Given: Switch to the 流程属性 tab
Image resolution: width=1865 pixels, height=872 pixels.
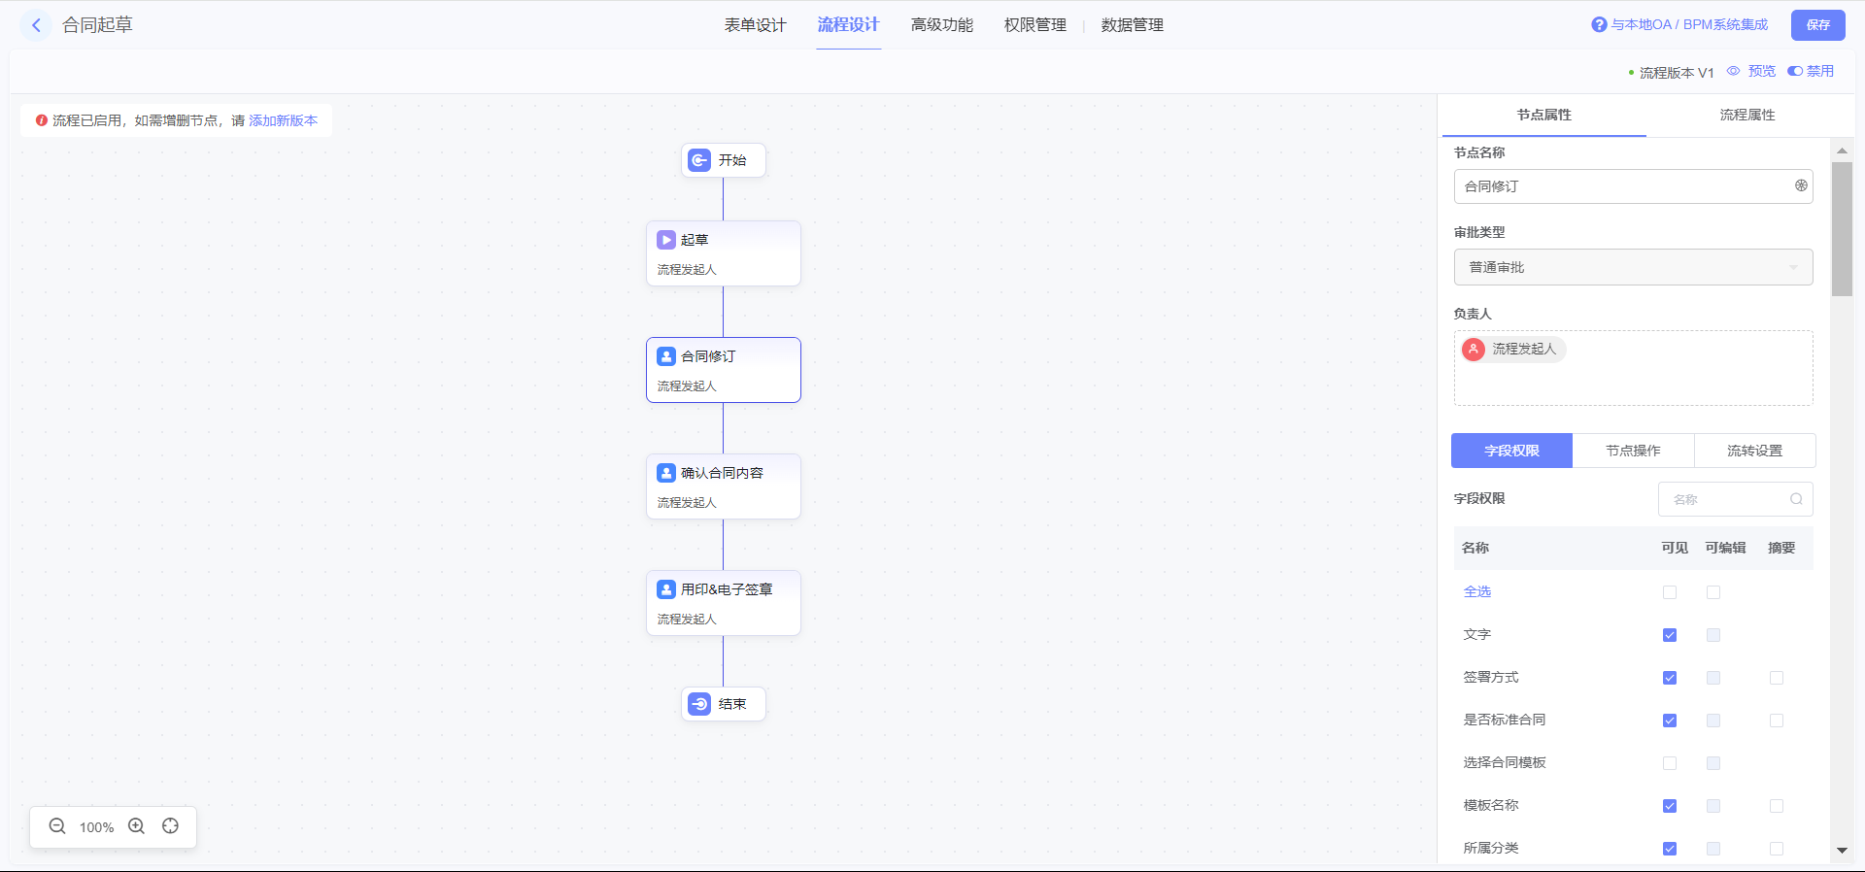Looking at the screenshot, I should point(1746,115).
